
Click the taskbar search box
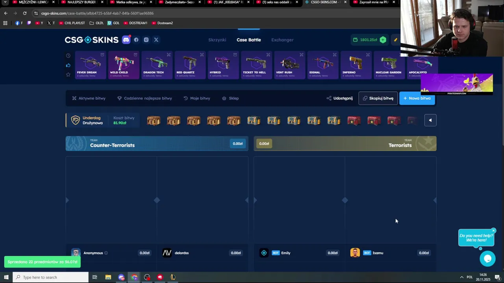[50, 277]
